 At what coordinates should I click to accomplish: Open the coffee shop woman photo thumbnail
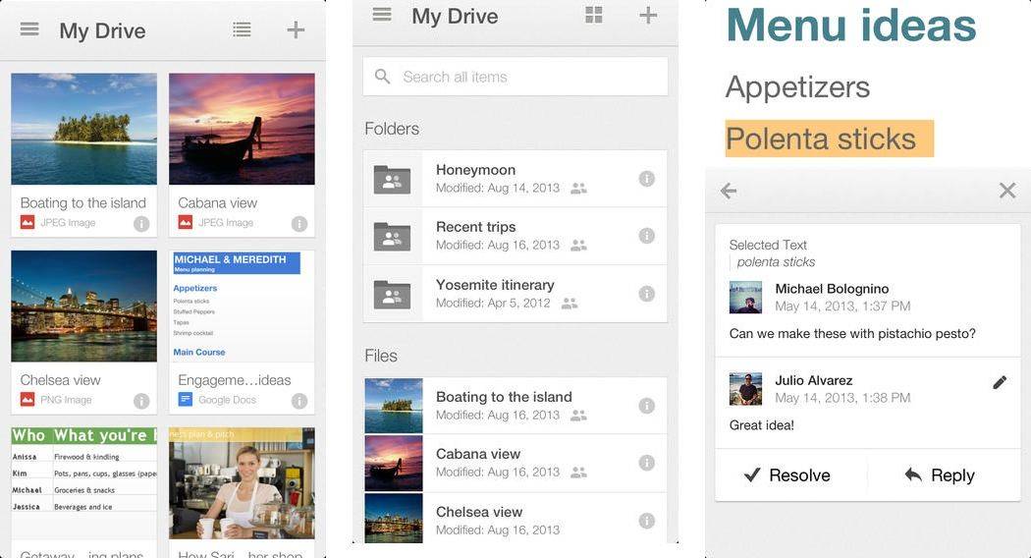[242, 483]
